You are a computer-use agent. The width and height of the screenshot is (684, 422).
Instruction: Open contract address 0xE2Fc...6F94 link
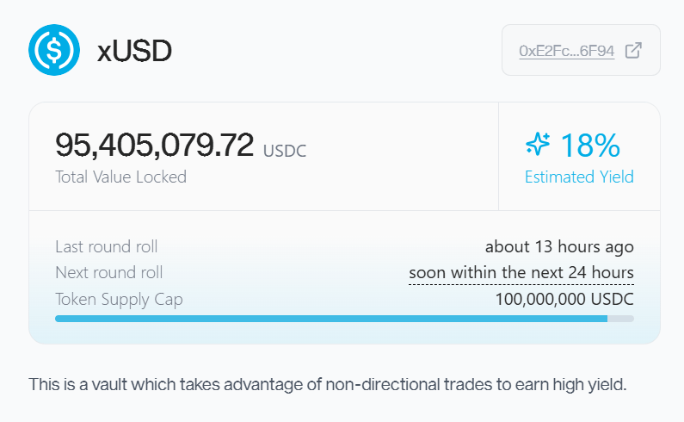point(566,51)
